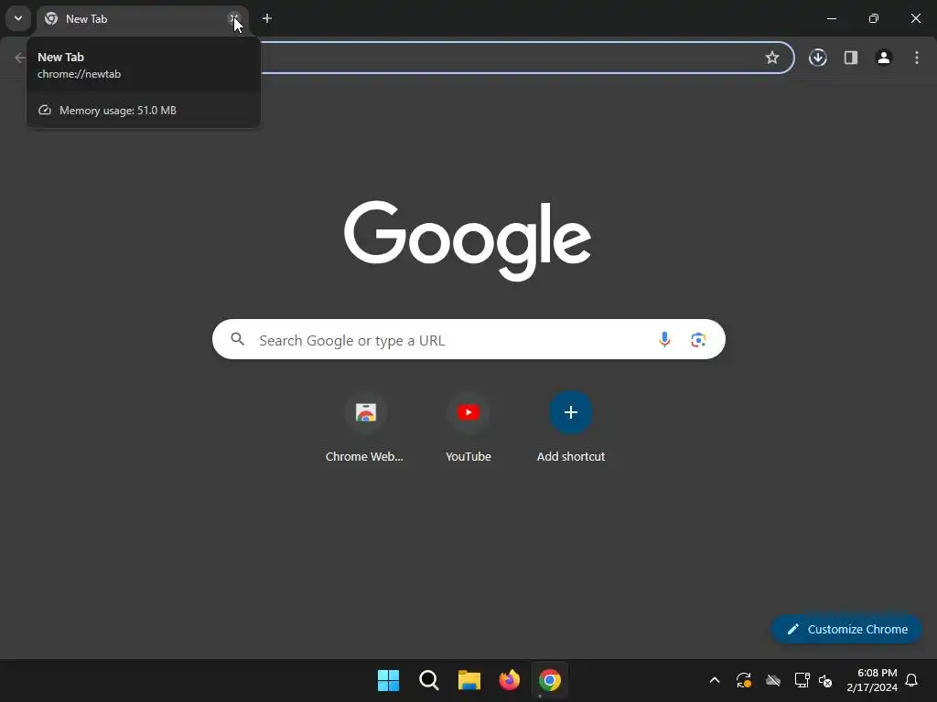Start voice search with microphone icon

coord(664,340)
